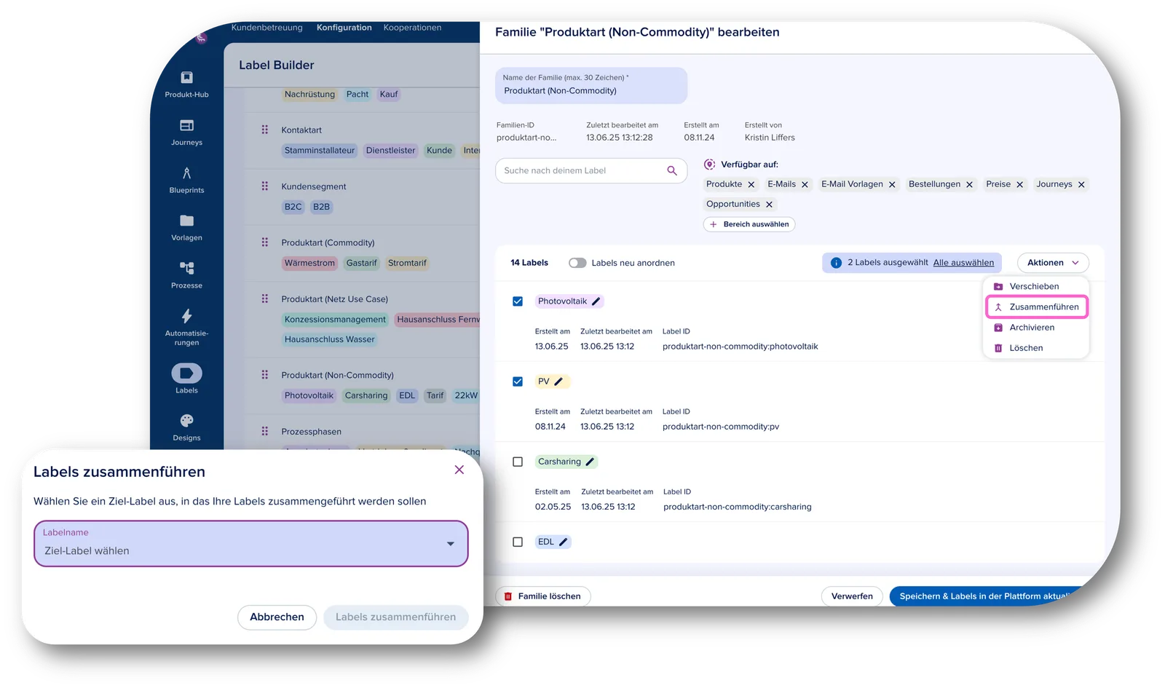Select the Nachrüstung label chip
Viewport: 1165px width, 688px height.
[x=309, y=94]
